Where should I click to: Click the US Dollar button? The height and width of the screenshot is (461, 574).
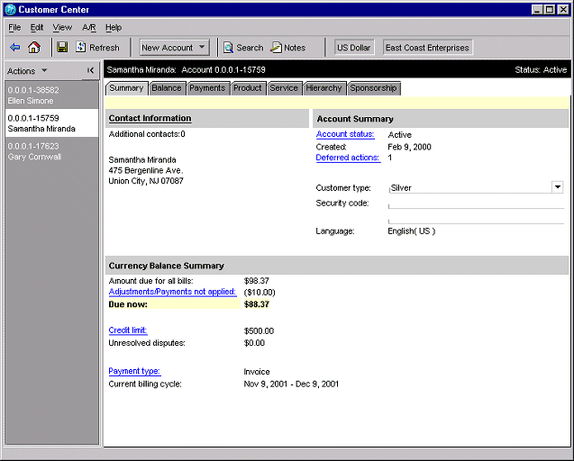click(354, 48)
